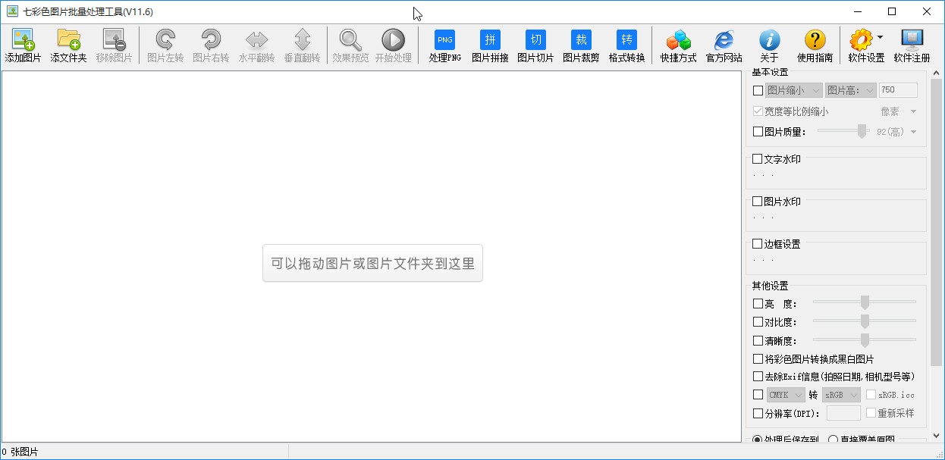Click the 对比度 contrast slider
The image size is (945, 460).
tap(865, 321)
